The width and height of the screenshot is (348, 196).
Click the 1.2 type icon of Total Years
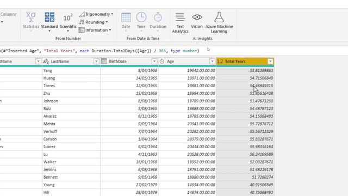pos(220,62)
